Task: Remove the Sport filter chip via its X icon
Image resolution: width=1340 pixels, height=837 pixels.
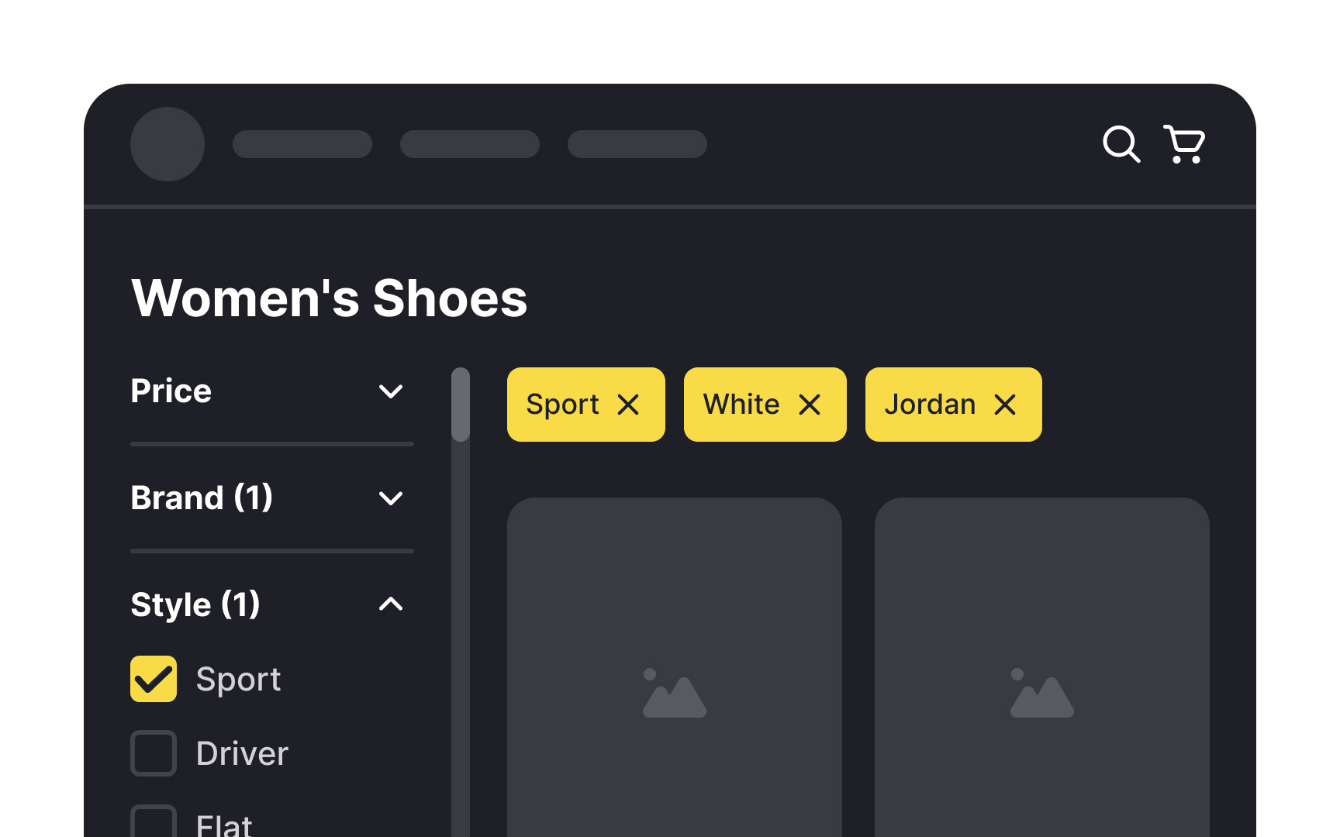Action: click(629, 405)
